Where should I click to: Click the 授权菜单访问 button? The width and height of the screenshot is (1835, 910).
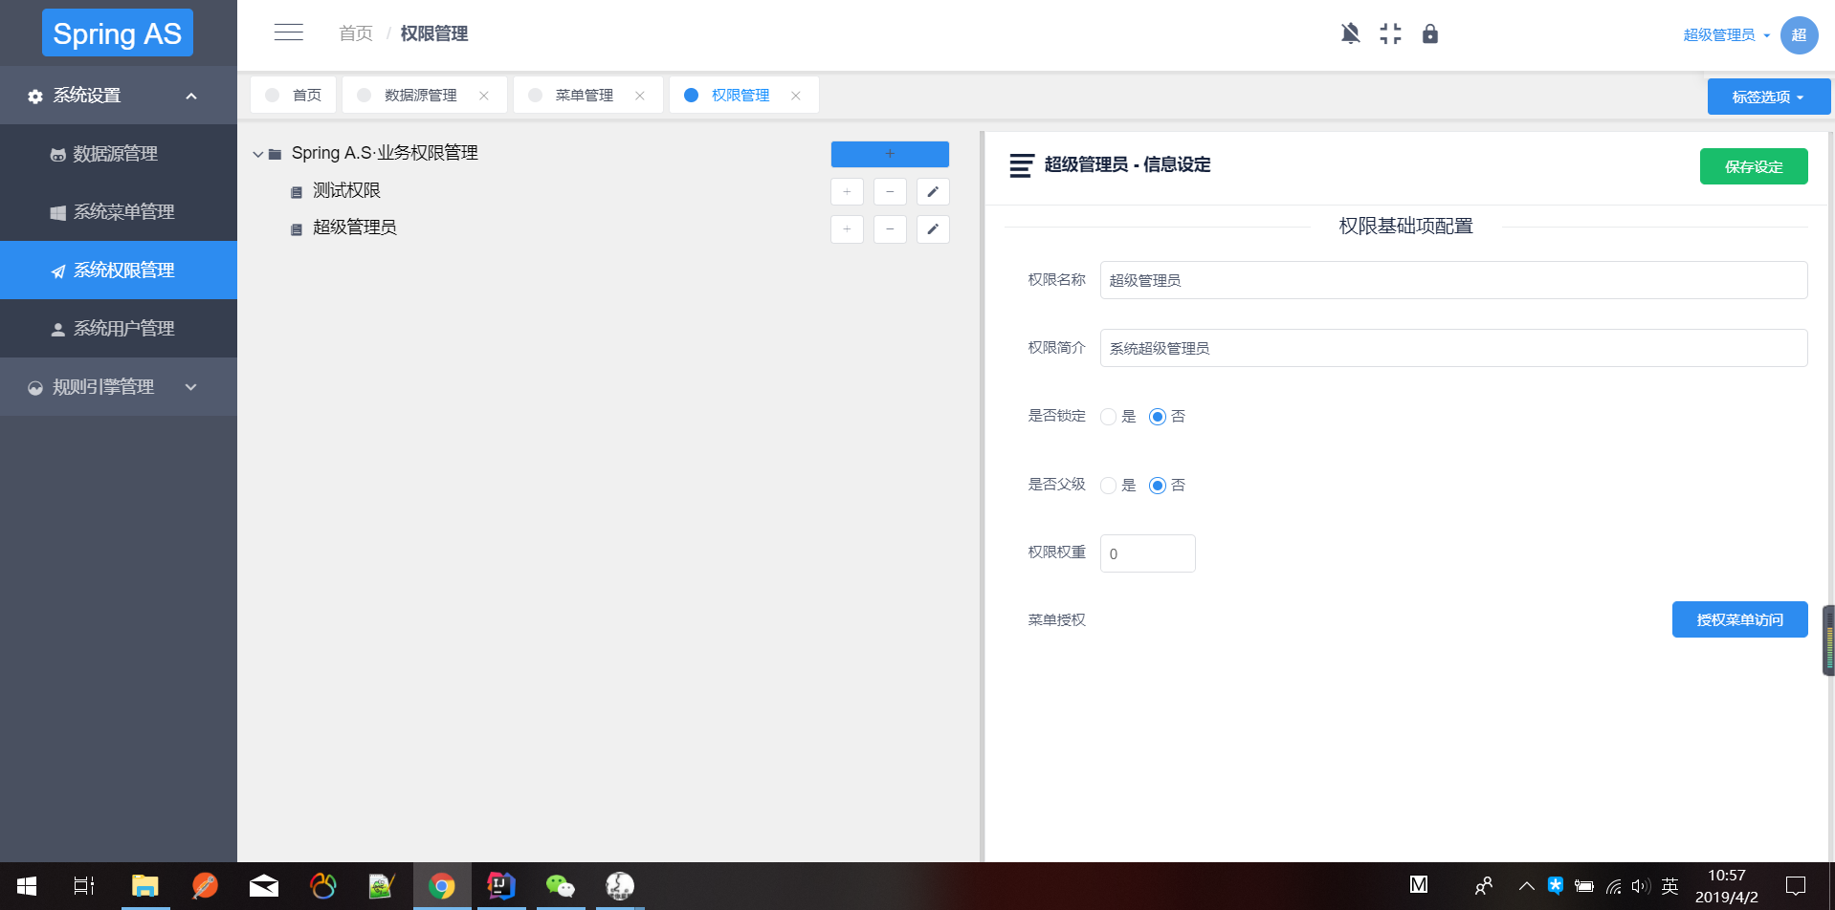point(1739,618)
